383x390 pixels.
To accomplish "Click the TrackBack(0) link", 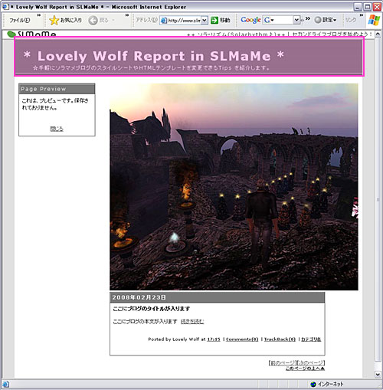I will pos(280,339).
